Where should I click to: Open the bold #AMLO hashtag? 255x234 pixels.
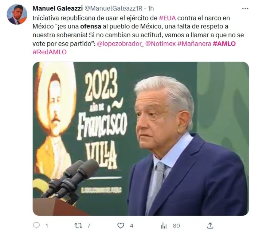pyautogui.click(x=224, y=44)
